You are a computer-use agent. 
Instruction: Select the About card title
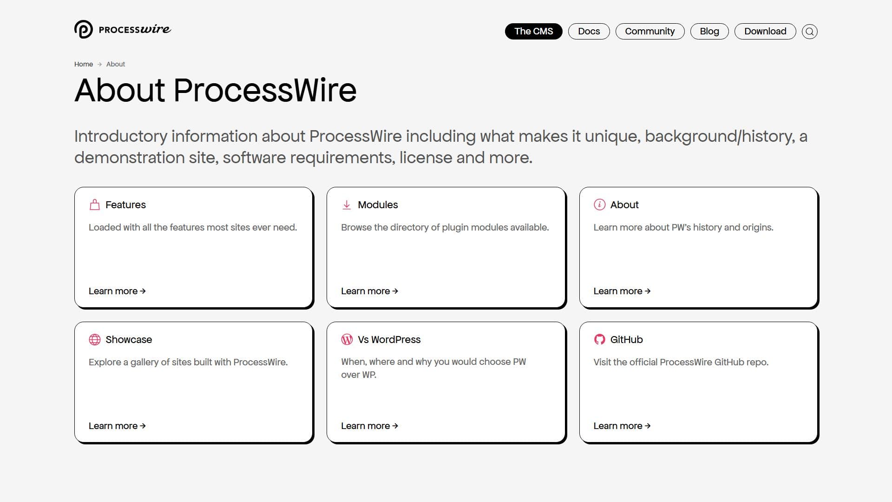[624, 205]
